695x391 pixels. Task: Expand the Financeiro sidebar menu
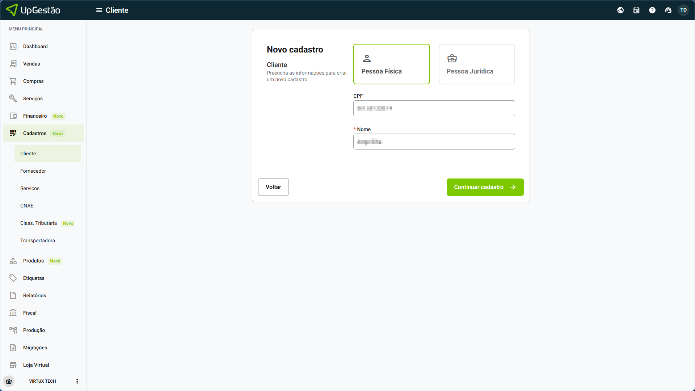point(35,116)
